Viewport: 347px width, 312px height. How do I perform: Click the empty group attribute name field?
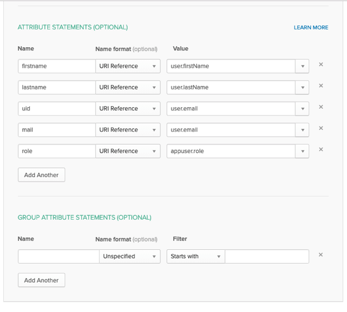point(59,256)
